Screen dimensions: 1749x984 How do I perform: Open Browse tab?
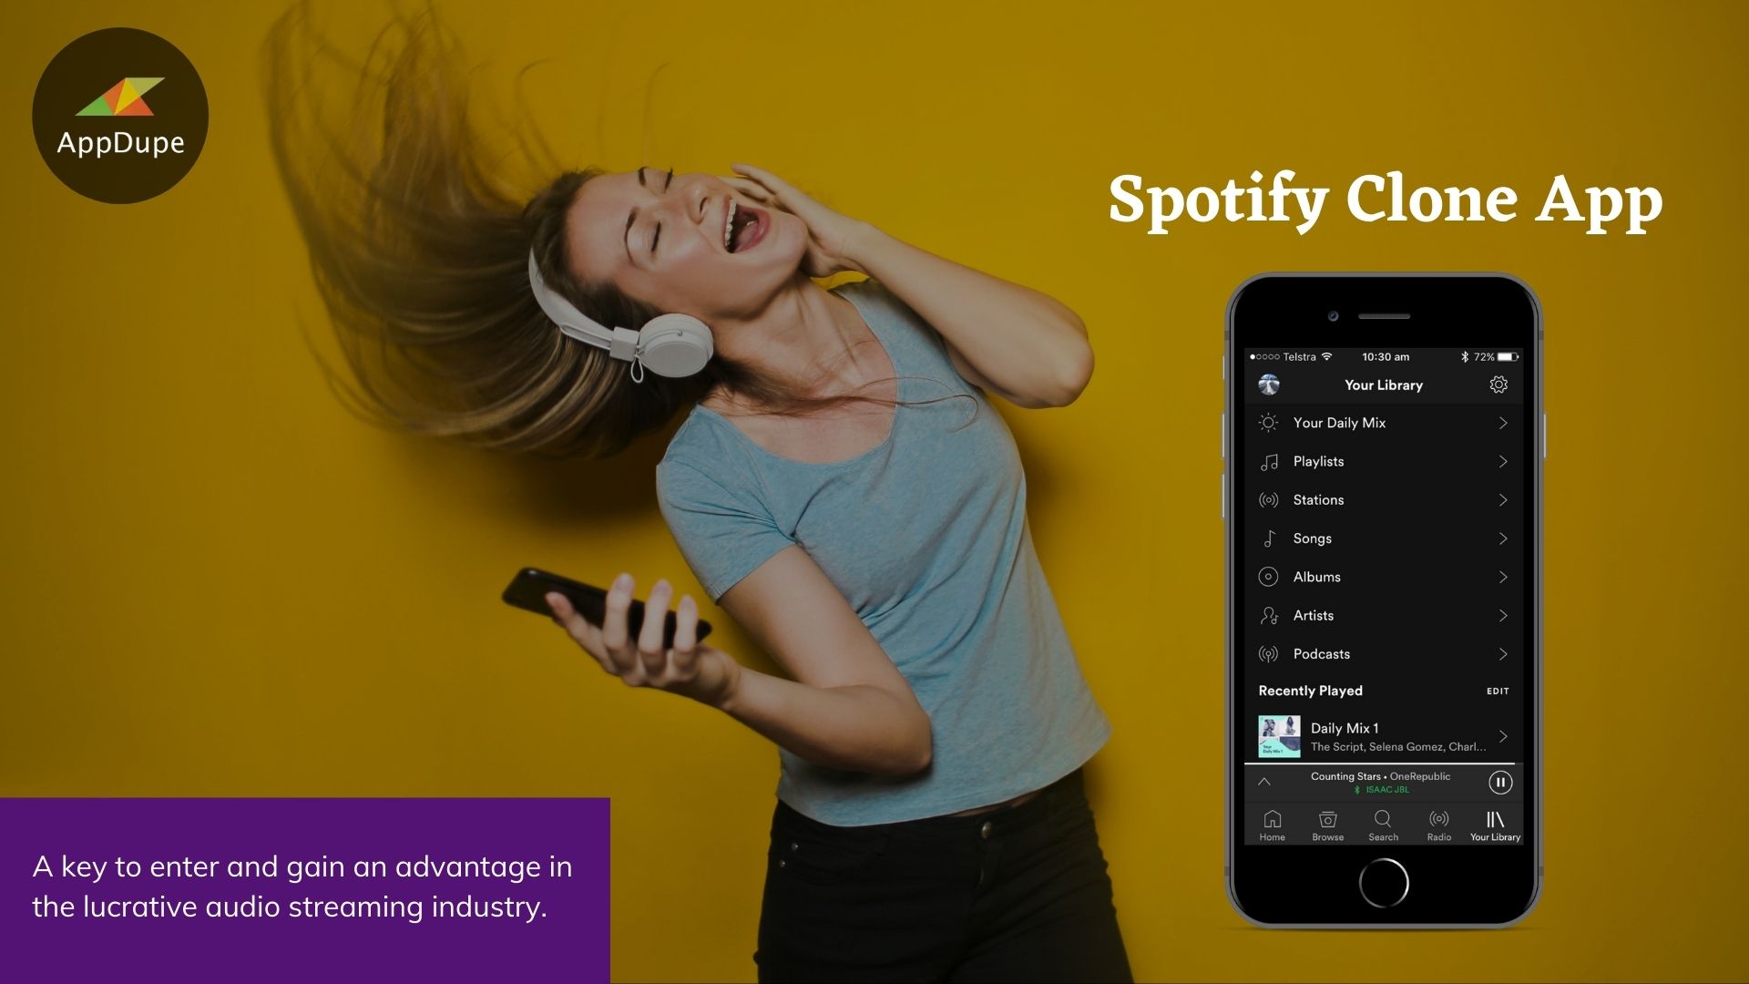(x=1327, y=825)
